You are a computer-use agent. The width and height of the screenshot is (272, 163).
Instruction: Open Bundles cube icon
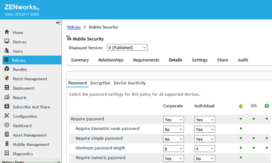7,69
